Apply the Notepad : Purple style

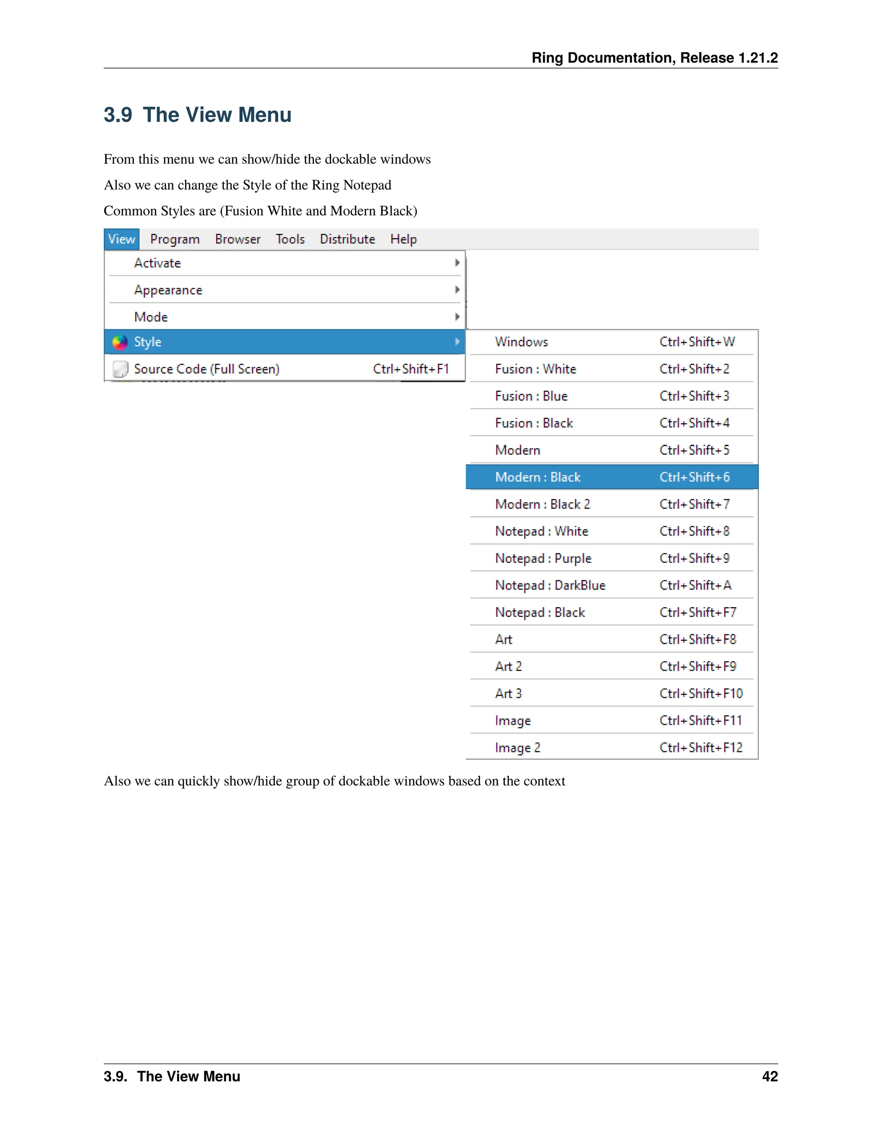tap(543, 559)
